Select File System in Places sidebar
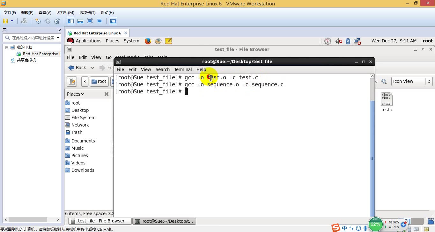This screenshot has height=232, width=435. (80, 118)
